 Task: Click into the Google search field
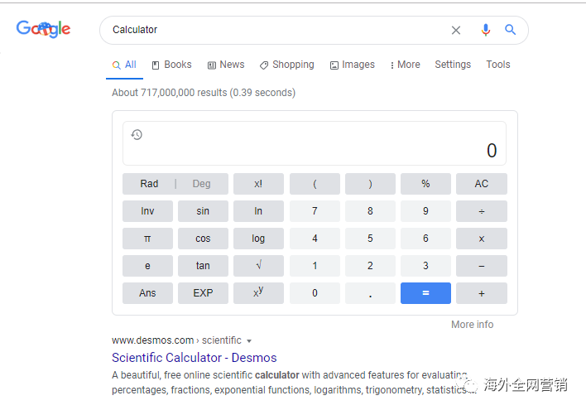coord(273,30)
